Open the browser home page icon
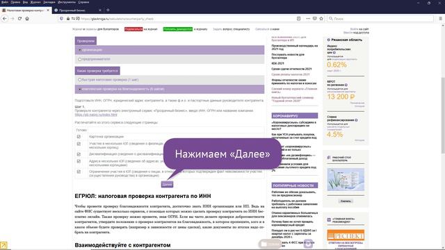445x250 pixels. pos(27,19)
